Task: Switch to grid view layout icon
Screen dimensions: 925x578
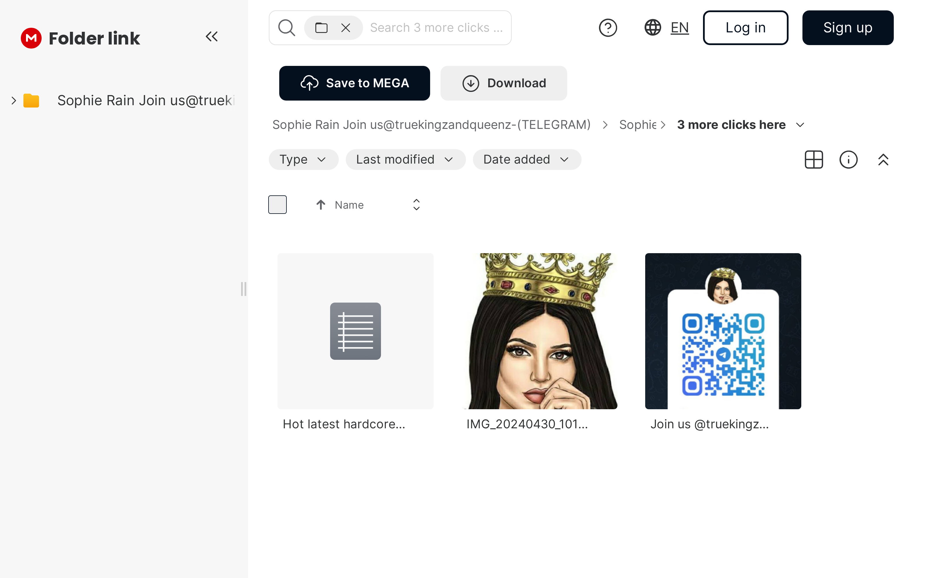Action: [x=814, y=160]
